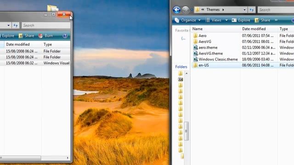The width and height of the screenshot is (294, 165).
Task: Click the left window horizontal scroll right arrow
Action: pos(68,158)
